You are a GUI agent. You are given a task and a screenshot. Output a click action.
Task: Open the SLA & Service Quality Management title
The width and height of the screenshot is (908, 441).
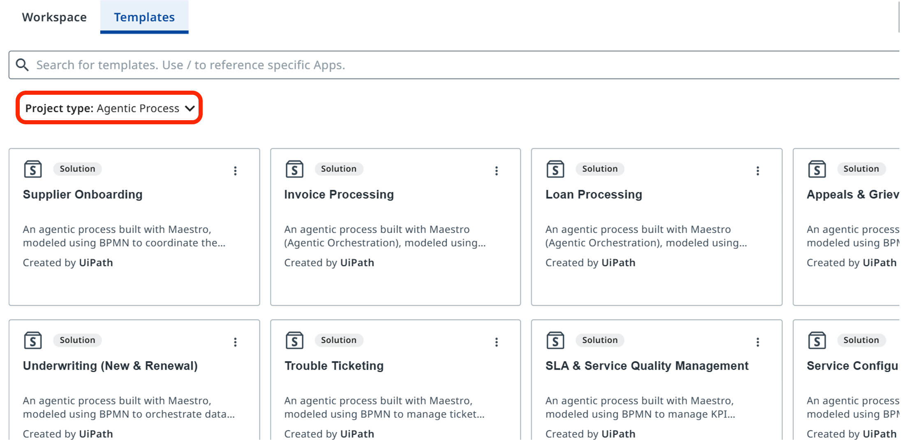pyautogui.click(x=647, y=366)
